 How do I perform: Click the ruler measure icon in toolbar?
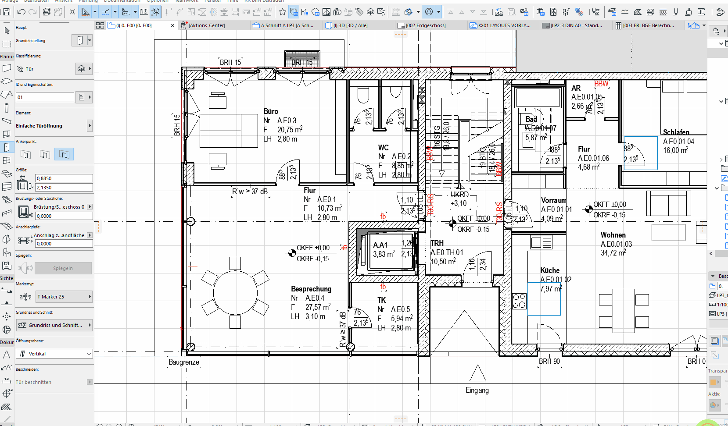pyautogui.click(x=144, y=12)
